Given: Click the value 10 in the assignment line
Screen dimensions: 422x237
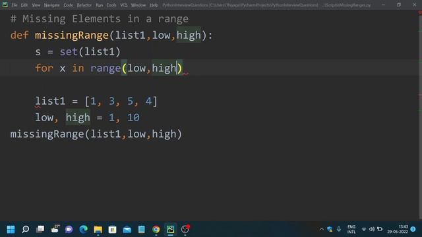Looking at the screenshot, I should point(133,117).
